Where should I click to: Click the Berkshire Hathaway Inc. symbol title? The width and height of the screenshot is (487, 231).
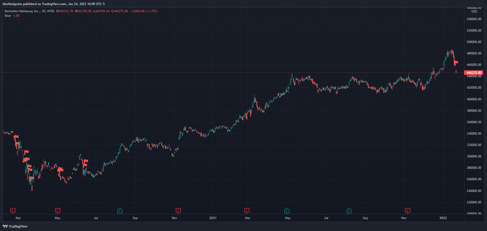tap(22, 11)
